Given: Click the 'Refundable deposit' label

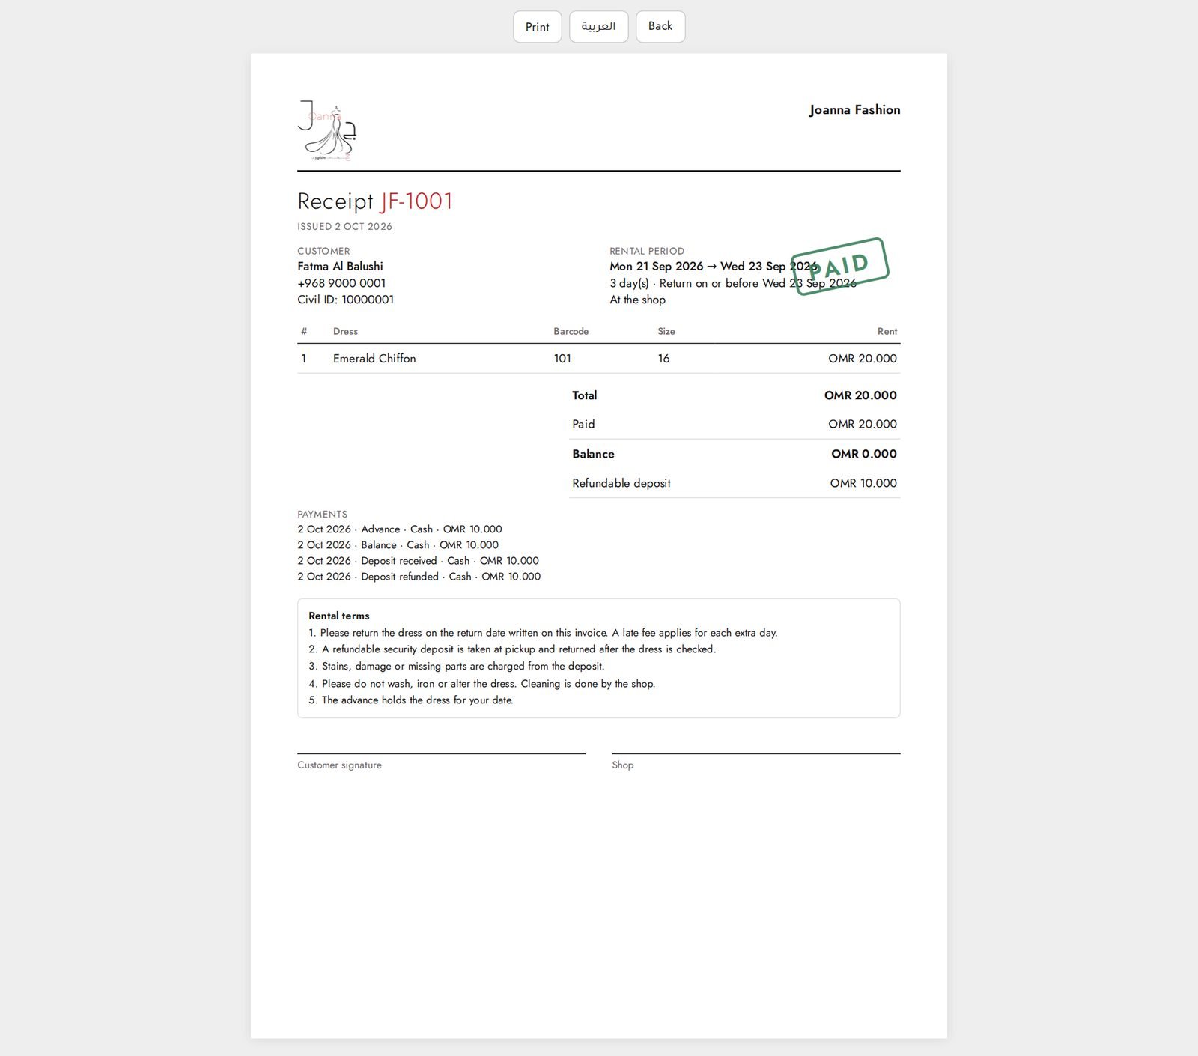Looking at the screenshot, I should tap(621, 483).
